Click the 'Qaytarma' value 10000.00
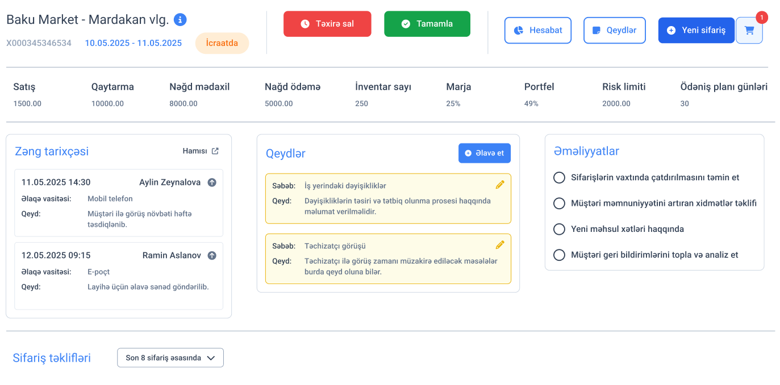The image size is (780, 385). pyautogui.click(x=107, y=104)
